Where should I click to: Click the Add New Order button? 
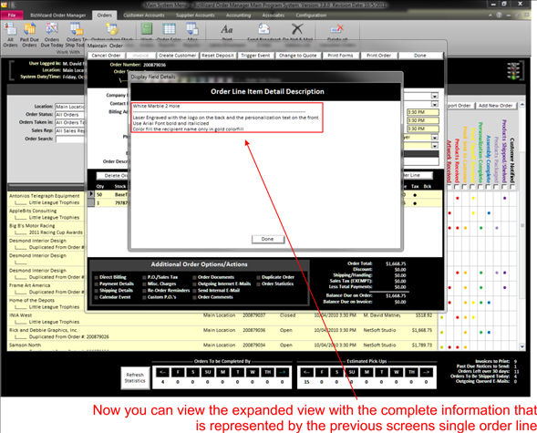[496, 106]
